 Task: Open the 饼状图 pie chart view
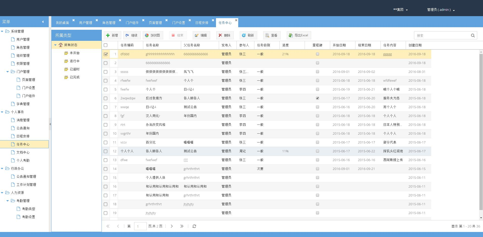(x=153, y=35)
